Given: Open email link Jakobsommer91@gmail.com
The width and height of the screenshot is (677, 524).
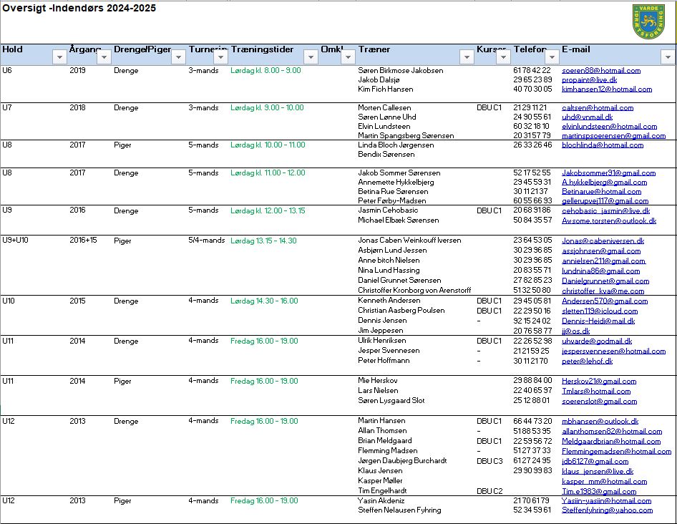Looking at the screenshot, I should [608, 173].
